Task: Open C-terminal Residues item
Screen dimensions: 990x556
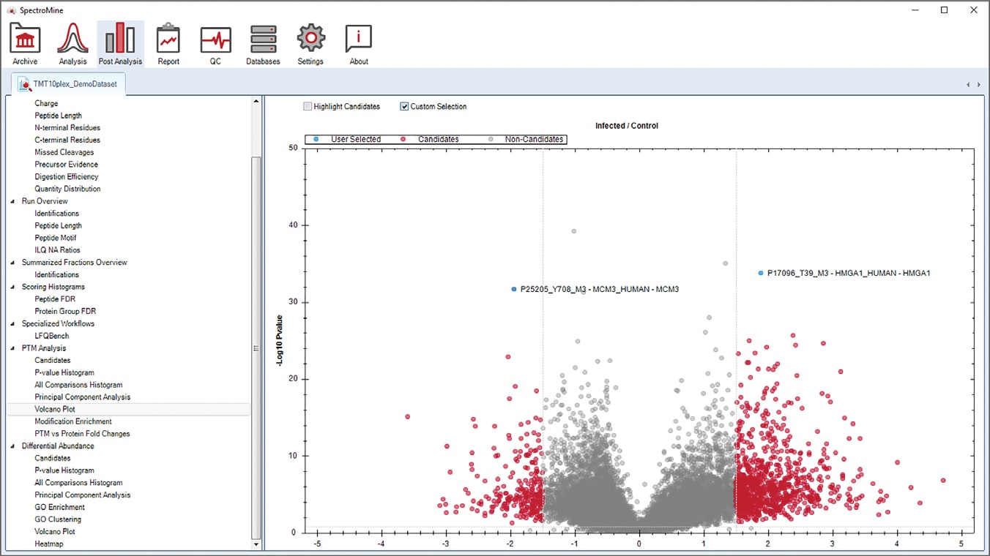Action: (x=67, y=140)
